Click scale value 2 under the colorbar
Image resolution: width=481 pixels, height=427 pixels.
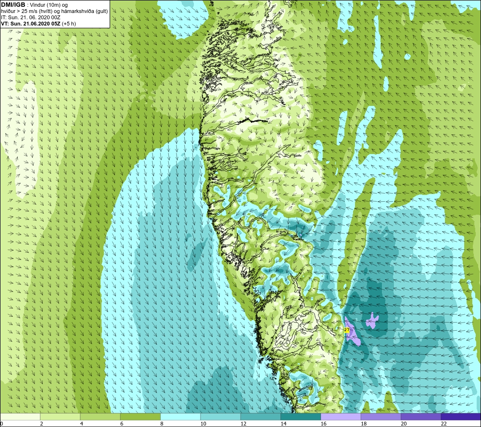[x=41, y=424]
